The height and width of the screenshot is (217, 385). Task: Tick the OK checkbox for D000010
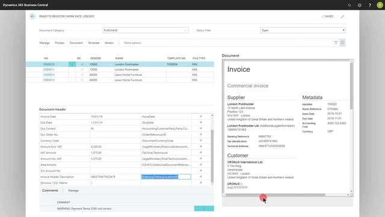coord(82,64)
